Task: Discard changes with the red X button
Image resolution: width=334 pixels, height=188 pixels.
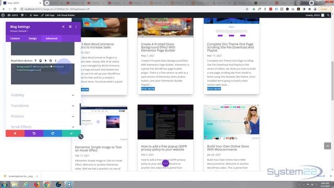Action: (15, 134)
